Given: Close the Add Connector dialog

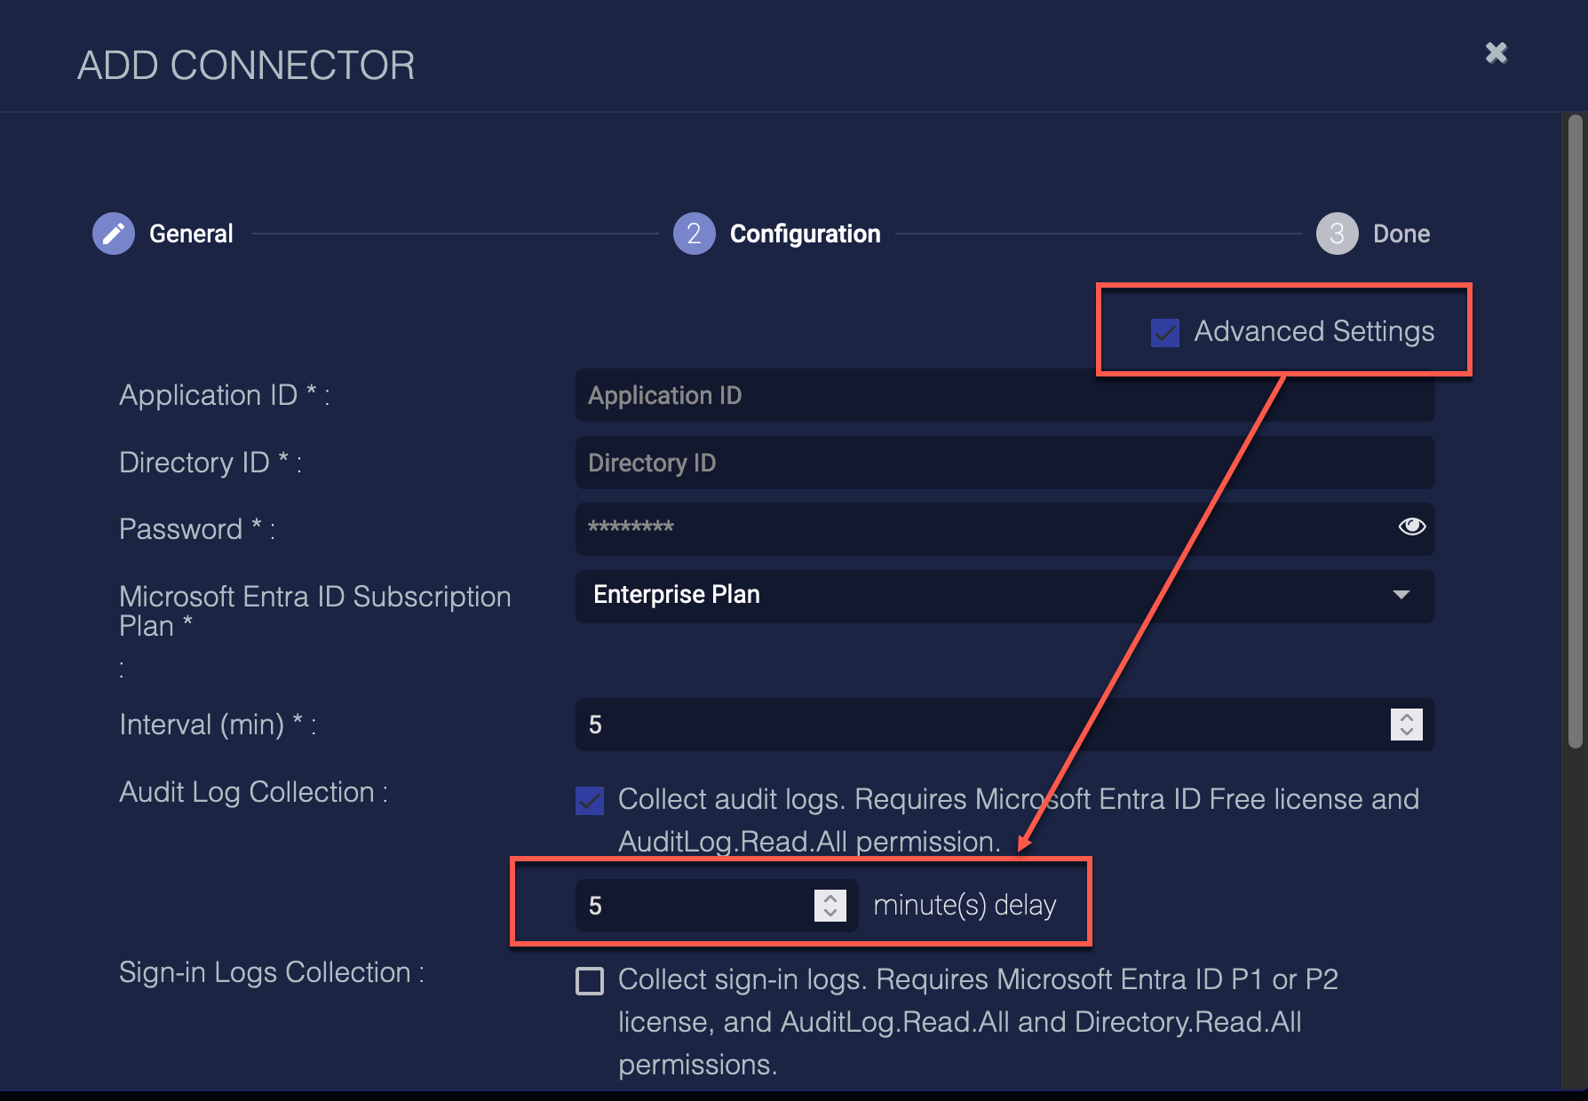Looking at the screenshot, I should [x=1497, y=53].
